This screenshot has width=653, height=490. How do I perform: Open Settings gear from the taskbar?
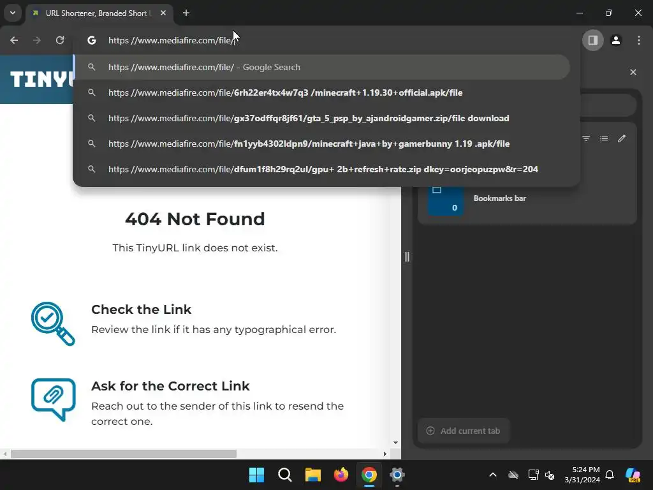point(397,475)
